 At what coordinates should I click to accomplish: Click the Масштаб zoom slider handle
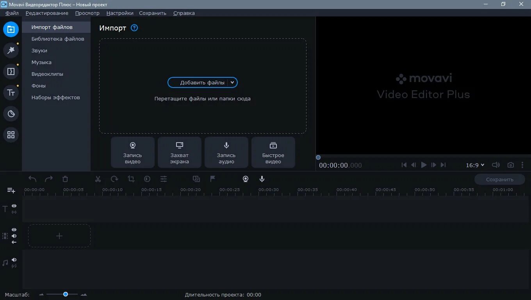click(x=66, y=294)
